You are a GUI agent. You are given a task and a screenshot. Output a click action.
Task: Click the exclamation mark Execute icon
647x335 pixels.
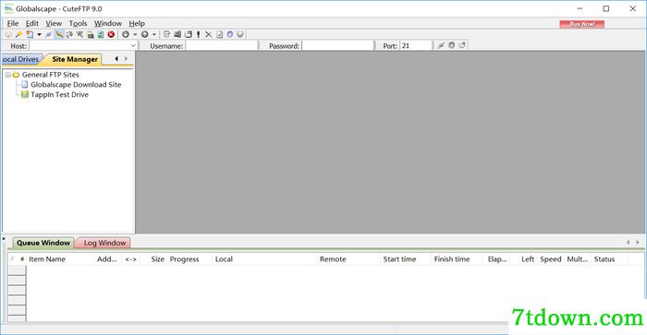pyautogui.click(x=199, y=35)
